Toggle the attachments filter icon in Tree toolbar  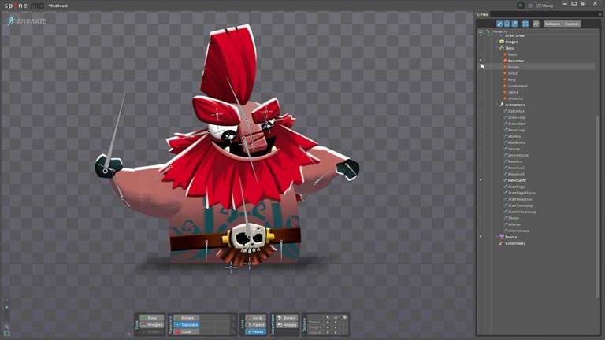pyautogui.click(x=514, y=24)
